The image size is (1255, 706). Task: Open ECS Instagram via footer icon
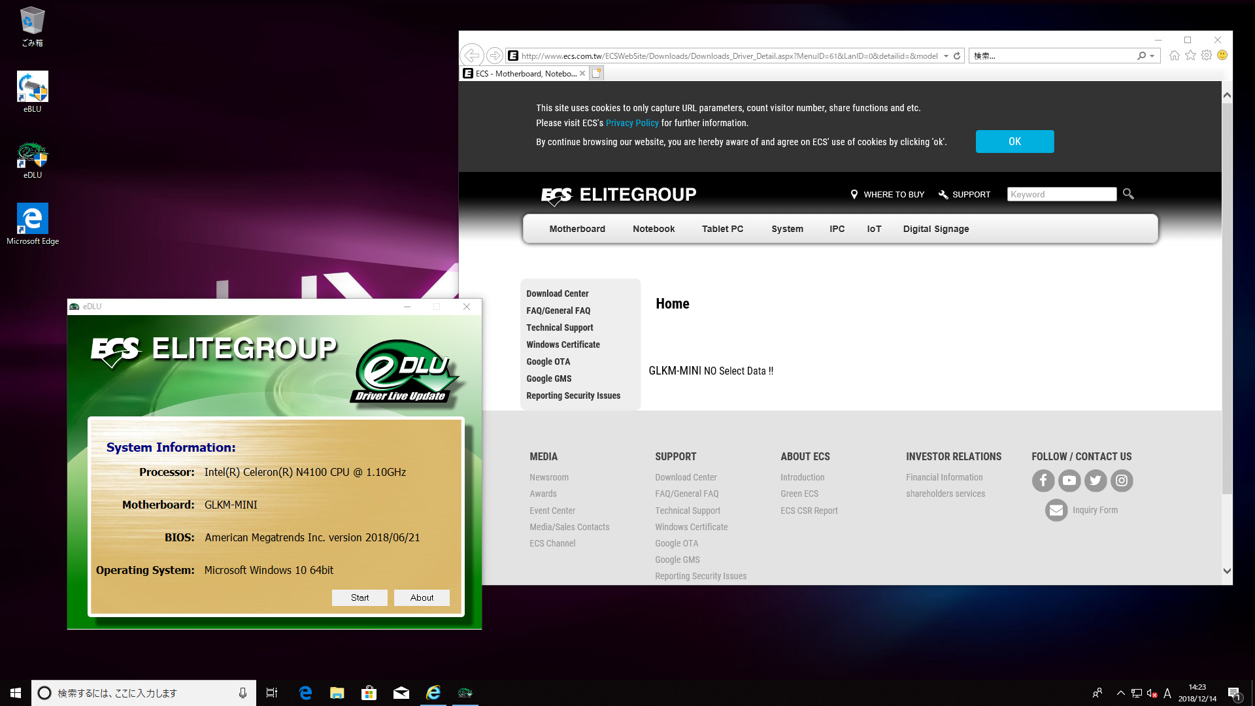click(x=1122, y=480)
